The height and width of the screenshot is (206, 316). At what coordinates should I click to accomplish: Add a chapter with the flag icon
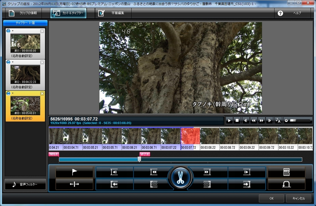click(74, 172)
